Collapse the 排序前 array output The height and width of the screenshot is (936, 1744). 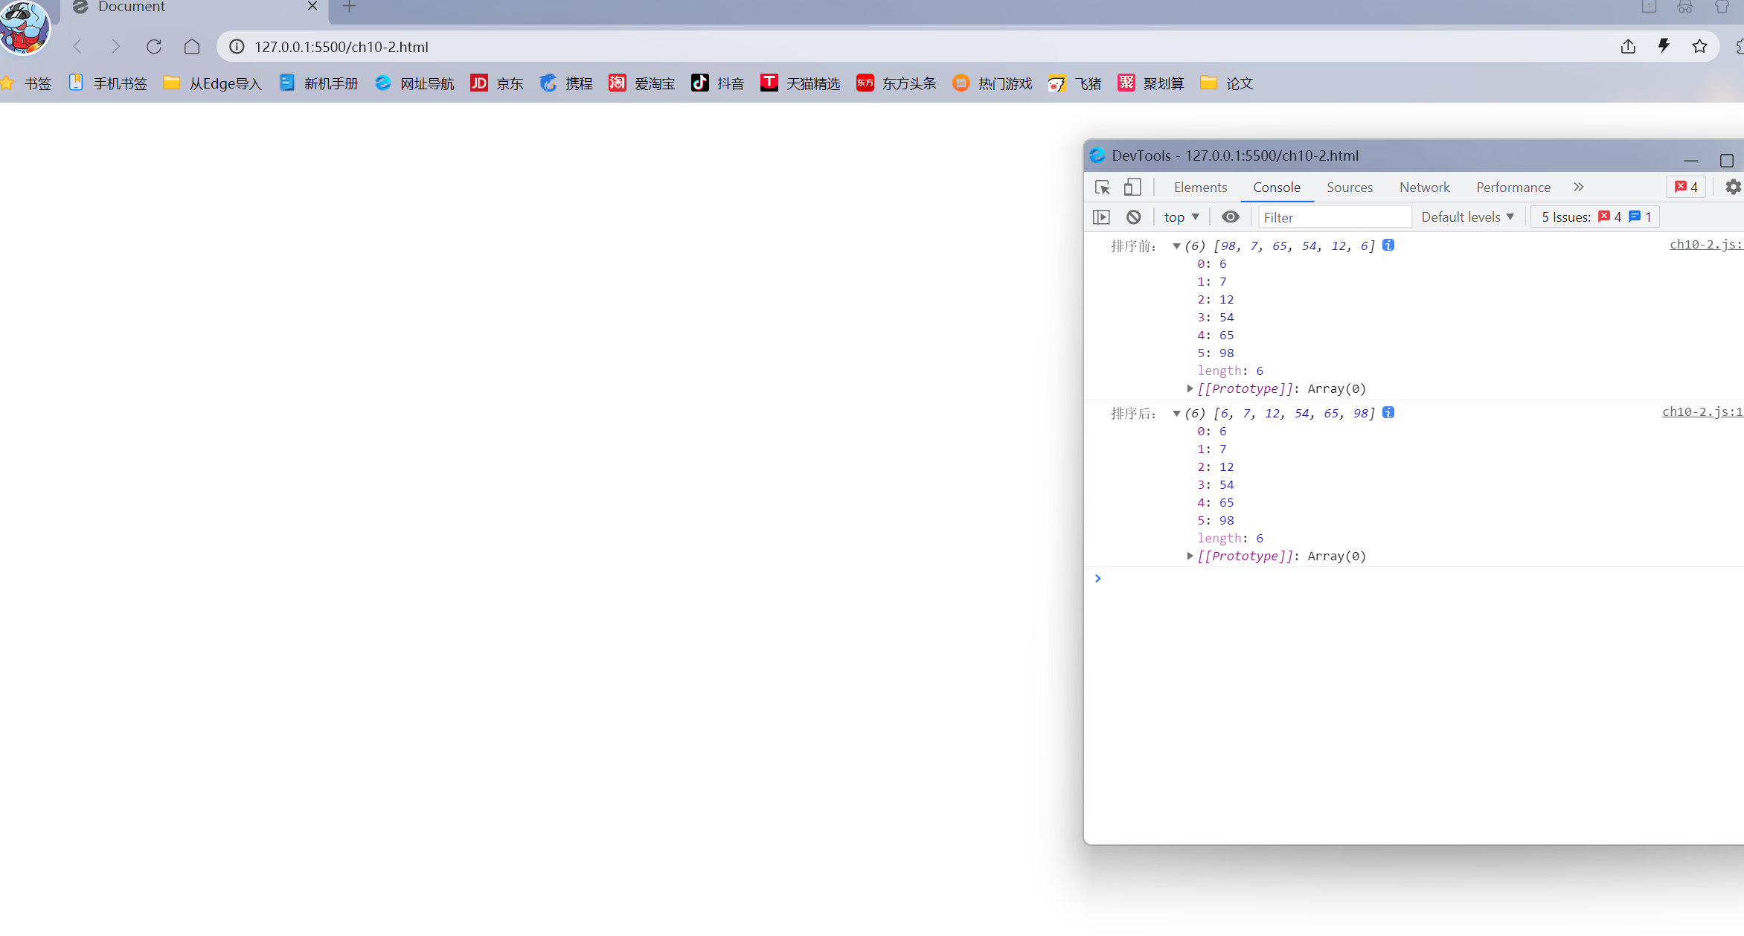(1176, 246)
